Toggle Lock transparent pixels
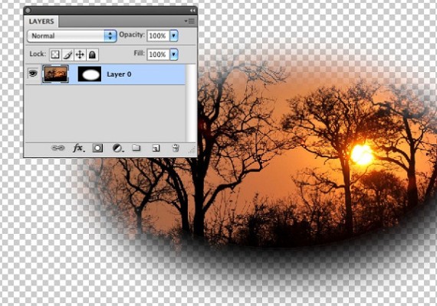437x306 pixels. pyautogui.click(x=55, y=54)
